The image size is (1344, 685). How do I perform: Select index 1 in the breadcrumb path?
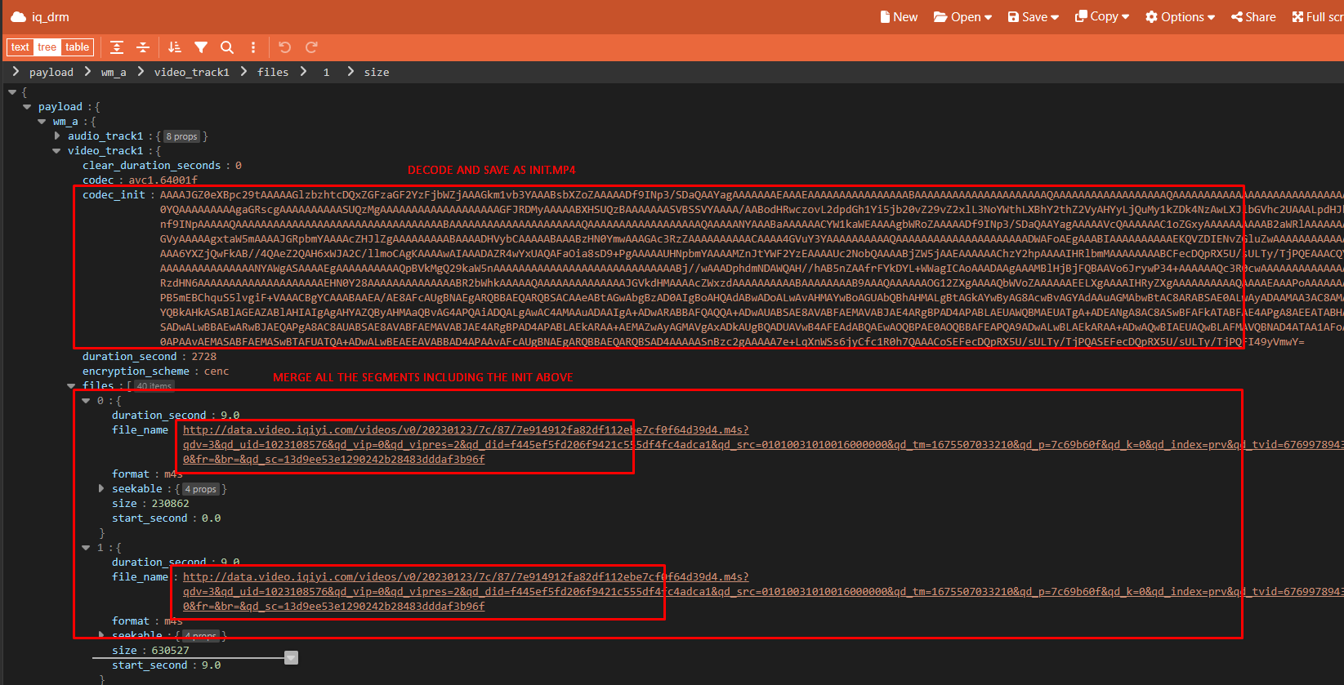point(326,72)
